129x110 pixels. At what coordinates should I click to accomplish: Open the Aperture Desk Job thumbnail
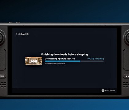point(34,61)
